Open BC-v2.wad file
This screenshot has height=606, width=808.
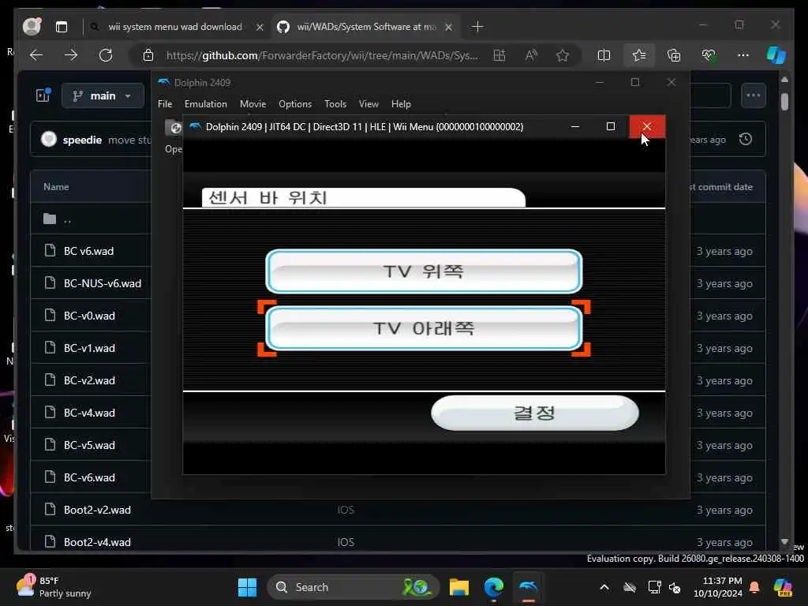pos(89,380)
